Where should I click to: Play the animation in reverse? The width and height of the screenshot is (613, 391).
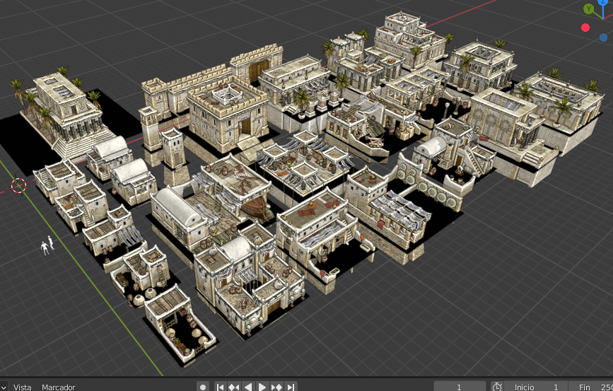click(248, 387)
